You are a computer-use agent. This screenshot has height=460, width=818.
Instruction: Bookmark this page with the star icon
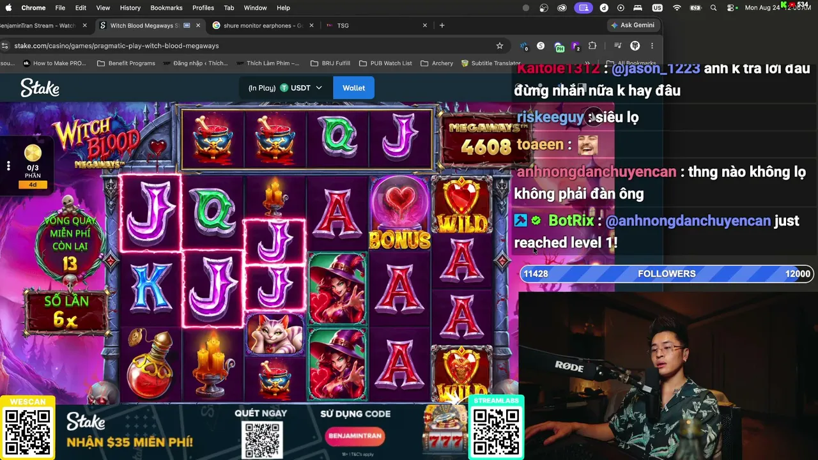click(500, 46)
